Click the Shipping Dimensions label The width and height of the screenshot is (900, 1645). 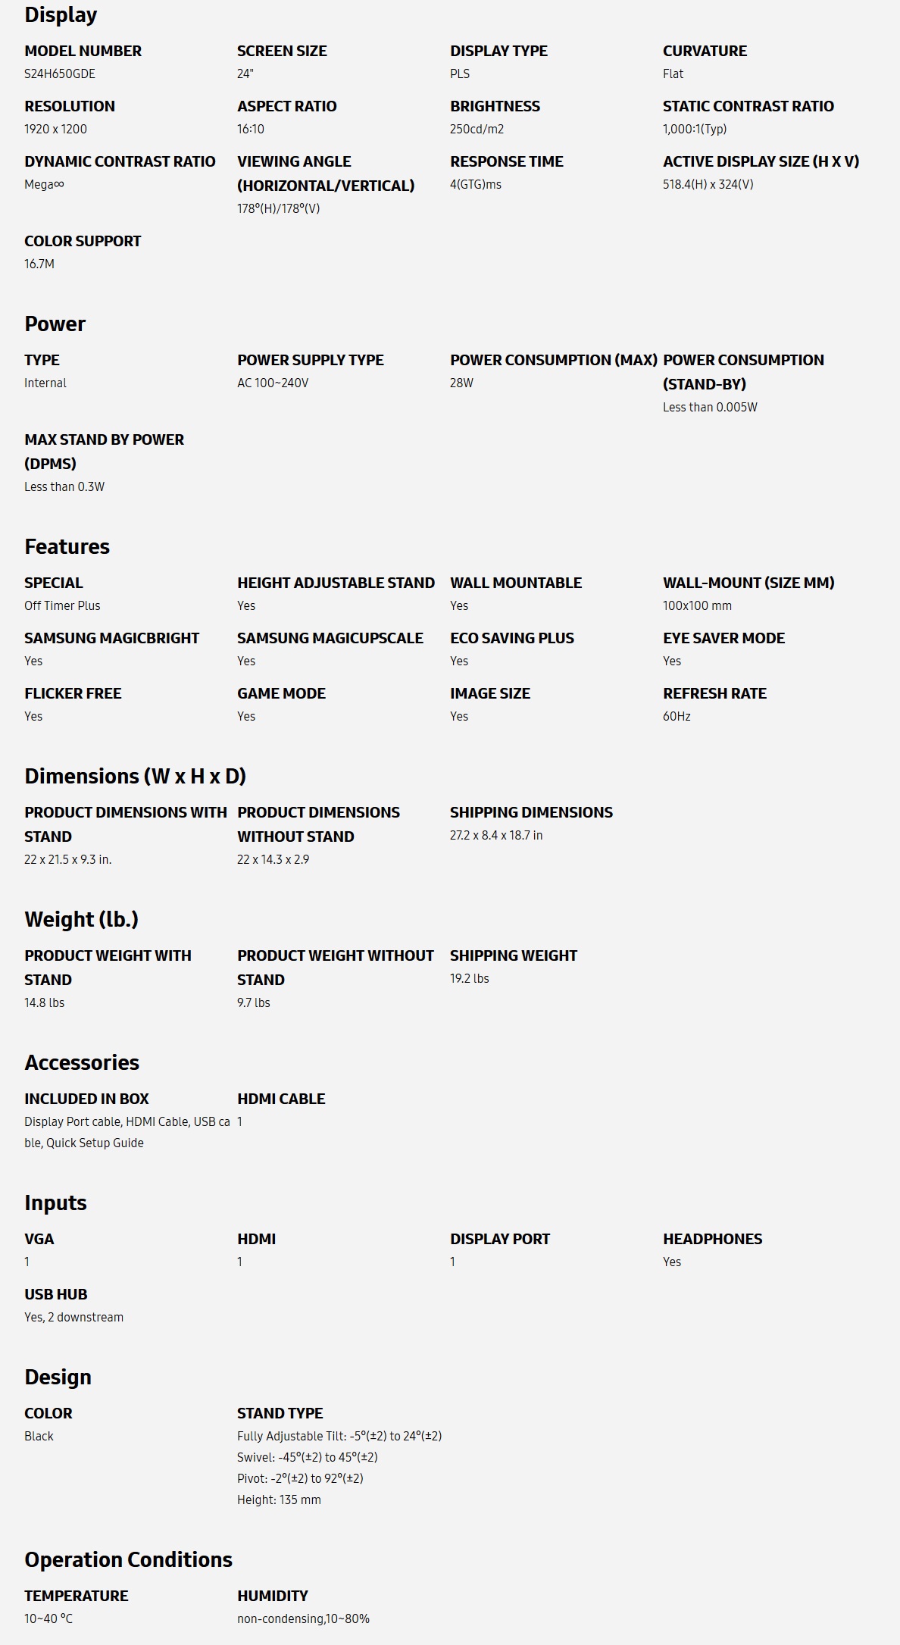(x=531, y=812)
